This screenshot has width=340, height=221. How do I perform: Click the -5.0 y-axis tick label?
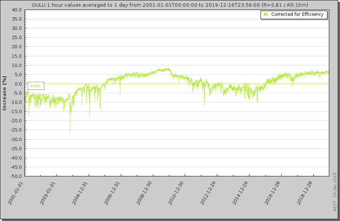pos(17,93)
